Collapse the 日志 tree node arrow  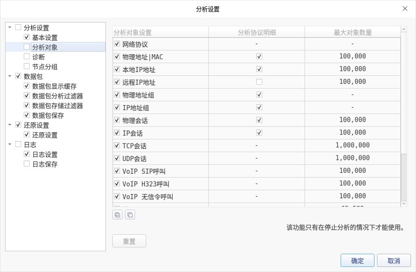[10, 145]
